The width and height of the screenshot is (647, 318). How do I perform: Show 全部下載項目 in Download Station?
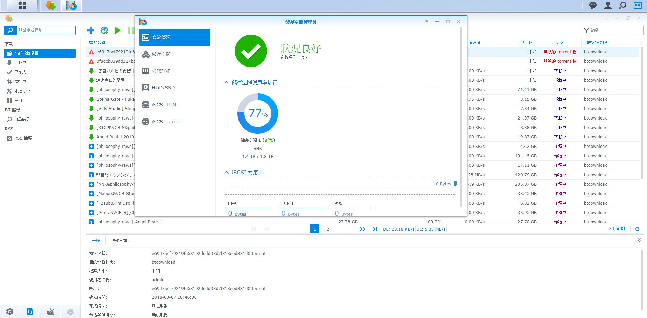pyautogui.click(x=40, y=53)
